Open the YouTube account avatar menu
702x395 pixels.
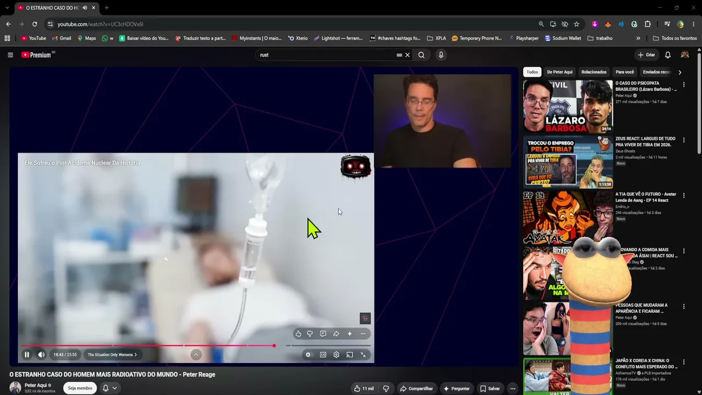coord(684,55)
